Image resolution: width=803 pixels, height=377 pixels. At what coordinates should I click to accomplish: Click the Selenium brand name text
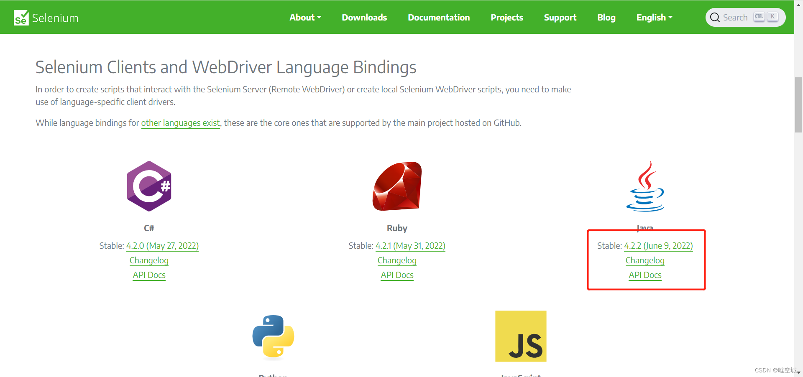(x=55, y=18)
